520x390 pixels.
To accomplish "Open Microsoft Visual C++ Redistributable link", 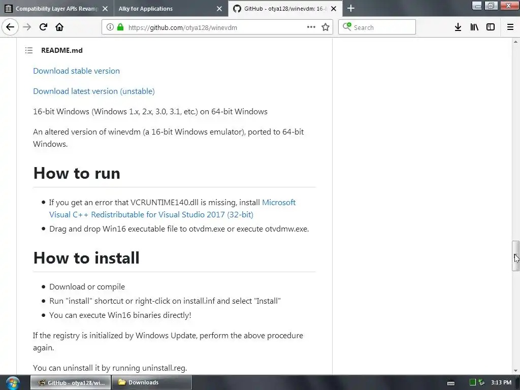I will coord(173,209).
